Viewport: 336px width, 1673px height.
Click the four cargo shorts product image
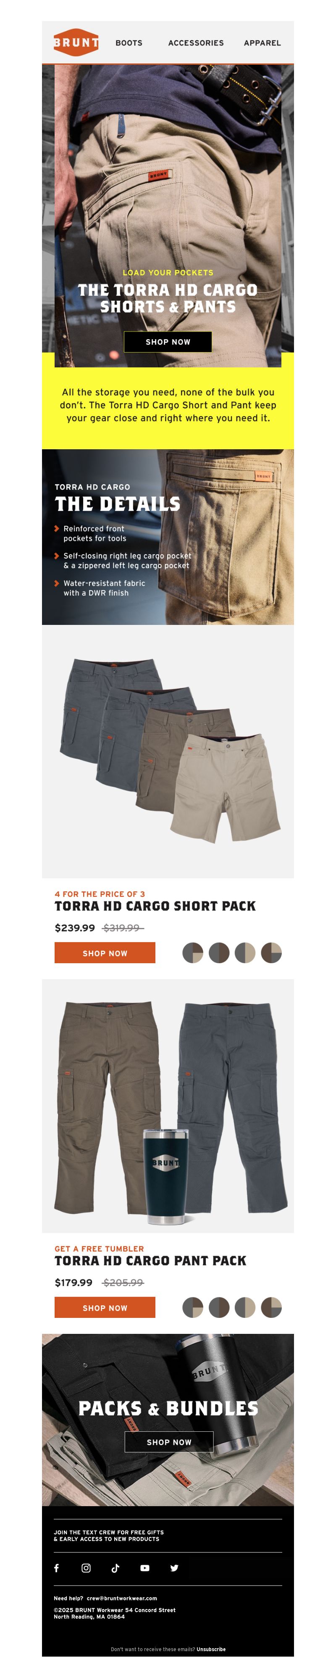[168, 751]
